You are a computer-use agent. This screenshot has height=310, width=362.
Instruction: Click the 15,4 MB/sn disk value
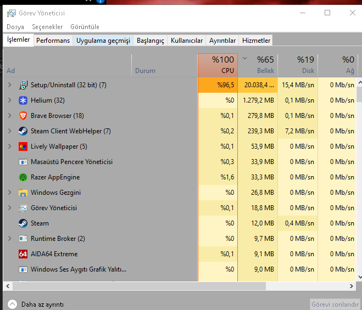tap(298, 85)
